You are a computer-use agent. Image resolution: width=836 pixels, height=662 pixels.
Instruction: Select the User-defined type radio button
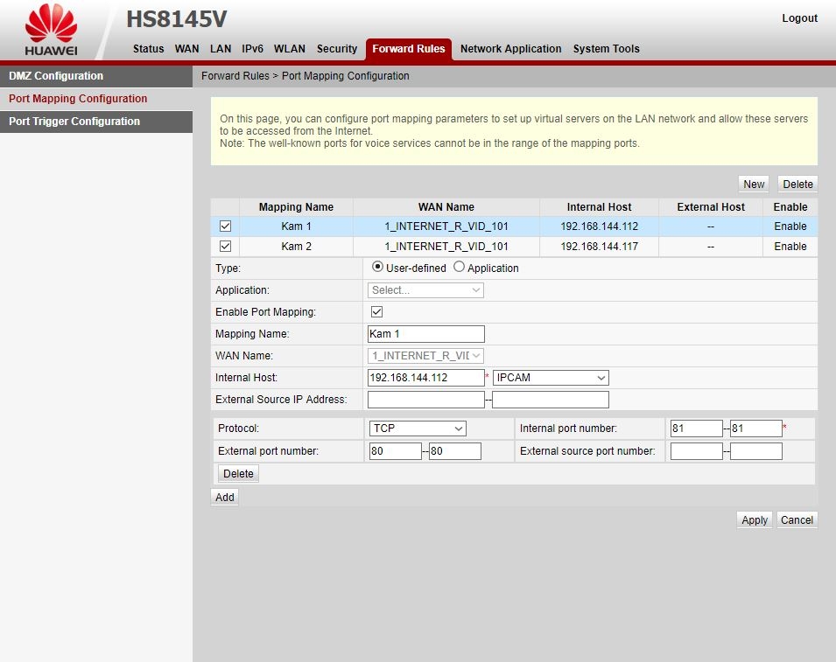pyautogui.click(x=377, y=267)
